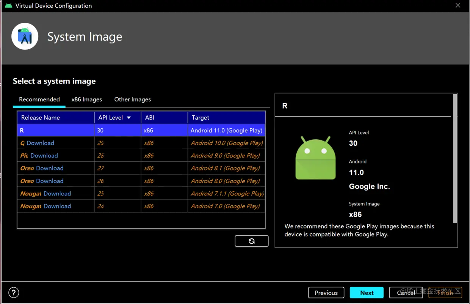Click the Cancel button
This screenshot has width=470, height=304.
click(x=406, y=293)
